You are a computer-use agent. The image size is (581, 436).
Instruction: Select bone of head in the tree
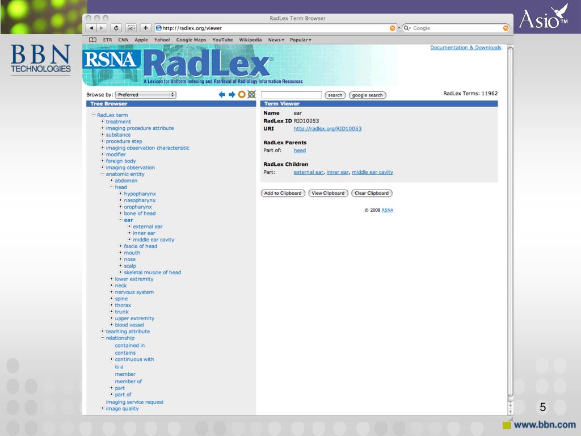[140, 213]
